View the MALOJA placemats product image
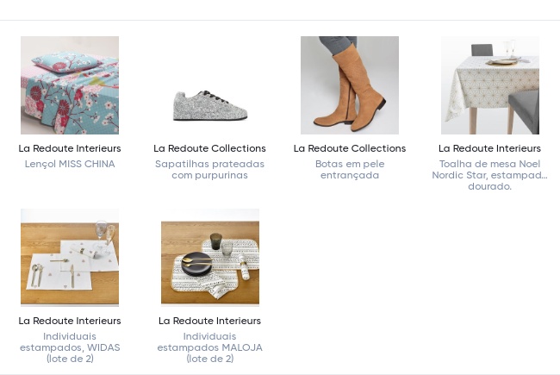 click(x=210, y=257)
